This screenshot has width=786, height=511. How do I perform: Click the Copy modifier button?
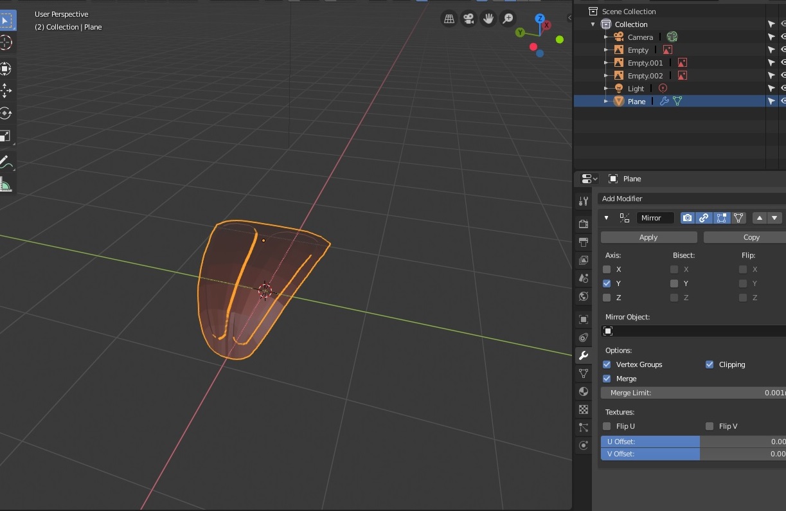point(745,237)
